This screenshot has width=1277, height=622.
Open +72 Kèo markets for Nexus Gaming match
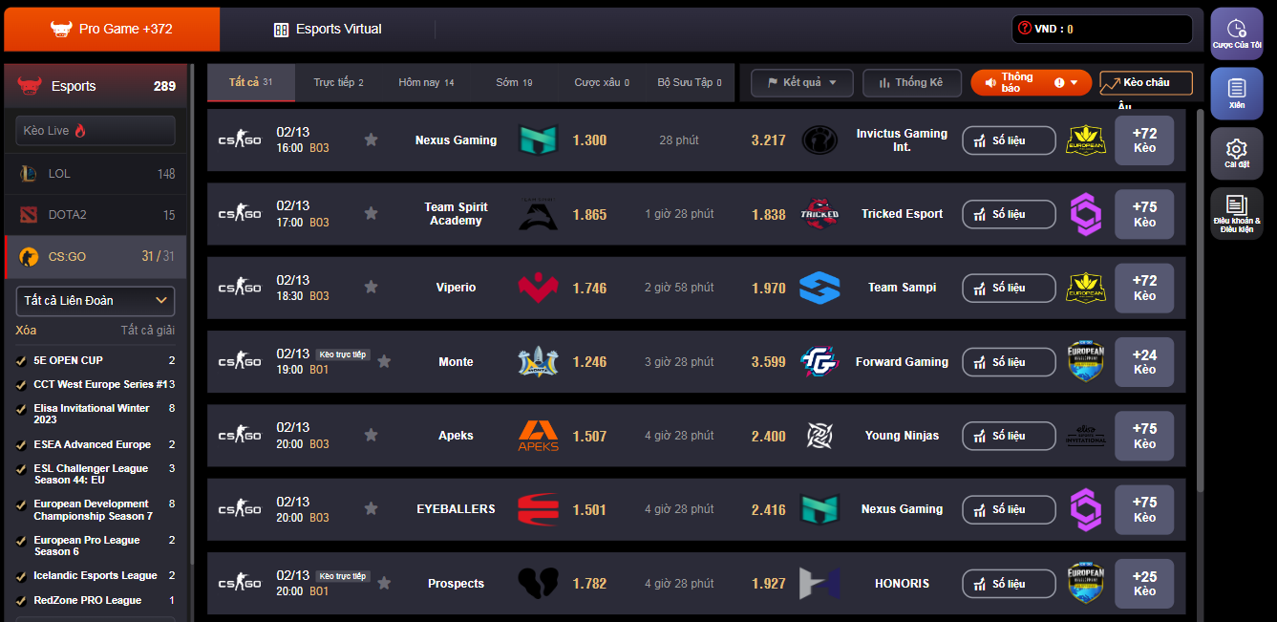click(1144, 140)
